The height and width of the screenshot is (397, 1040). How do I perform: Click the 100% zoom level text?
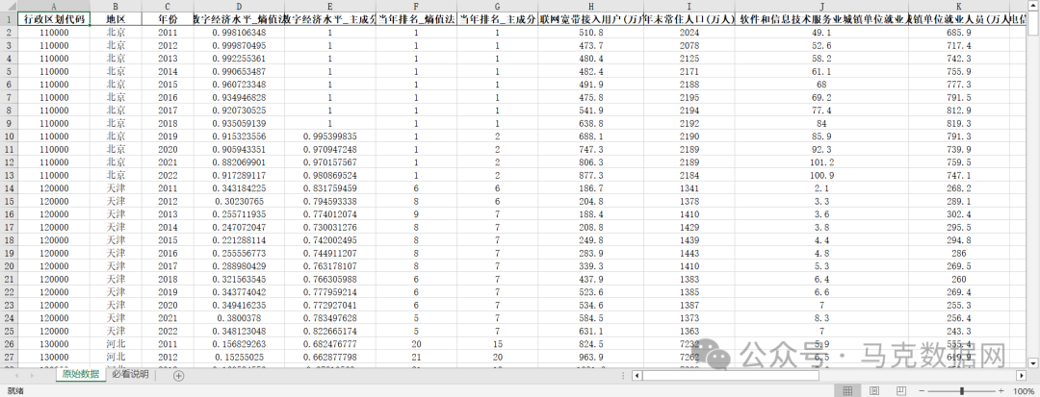(x=1024, y=392)
